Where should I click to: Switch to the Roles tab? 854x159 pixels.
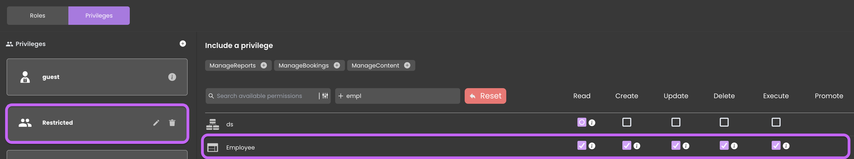tap(37, 16)
